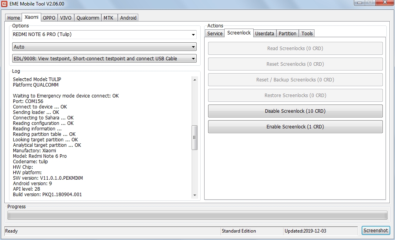Switch to the OPPO tab
The height and width of the screenshot is (240, 395).
pyautogui.click(x=49, y=18)
